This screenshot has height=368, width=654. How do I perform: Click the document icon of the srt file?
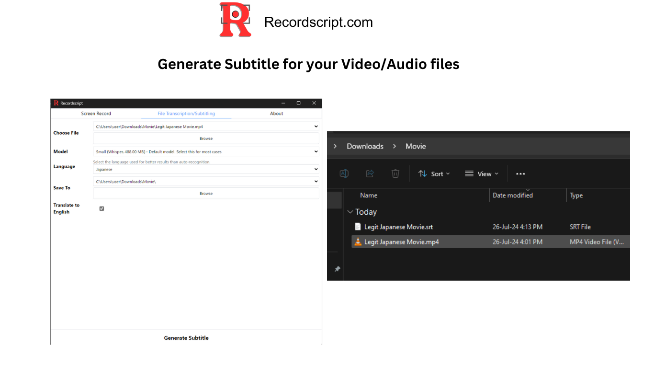pos(358,227)
